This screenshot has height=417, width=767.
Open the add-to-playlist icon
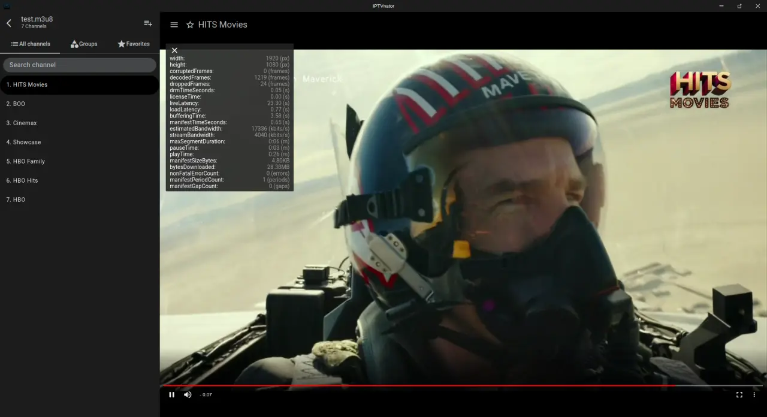click(x=148, y=23)
